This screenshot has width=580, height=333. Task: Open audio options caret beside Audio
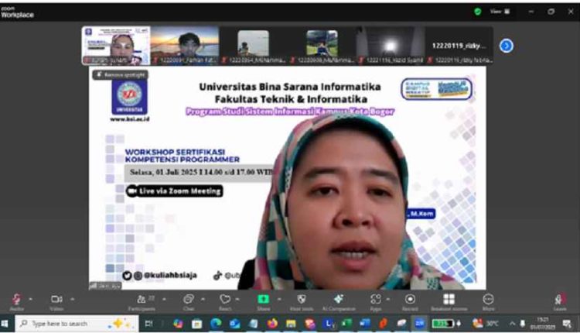(31, 299)
